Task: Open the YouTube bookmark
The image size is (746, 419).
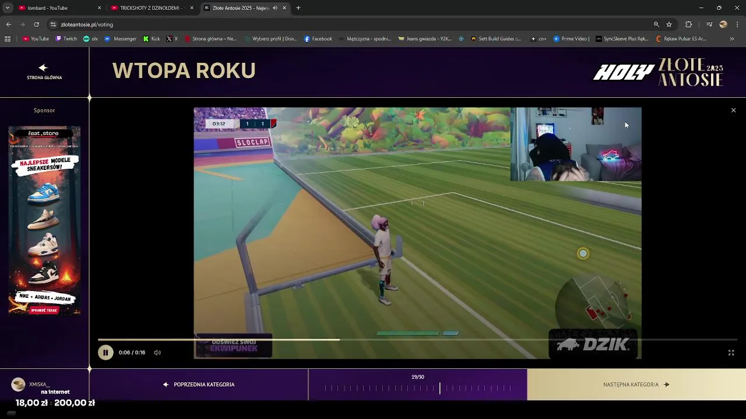Action: 36,39
